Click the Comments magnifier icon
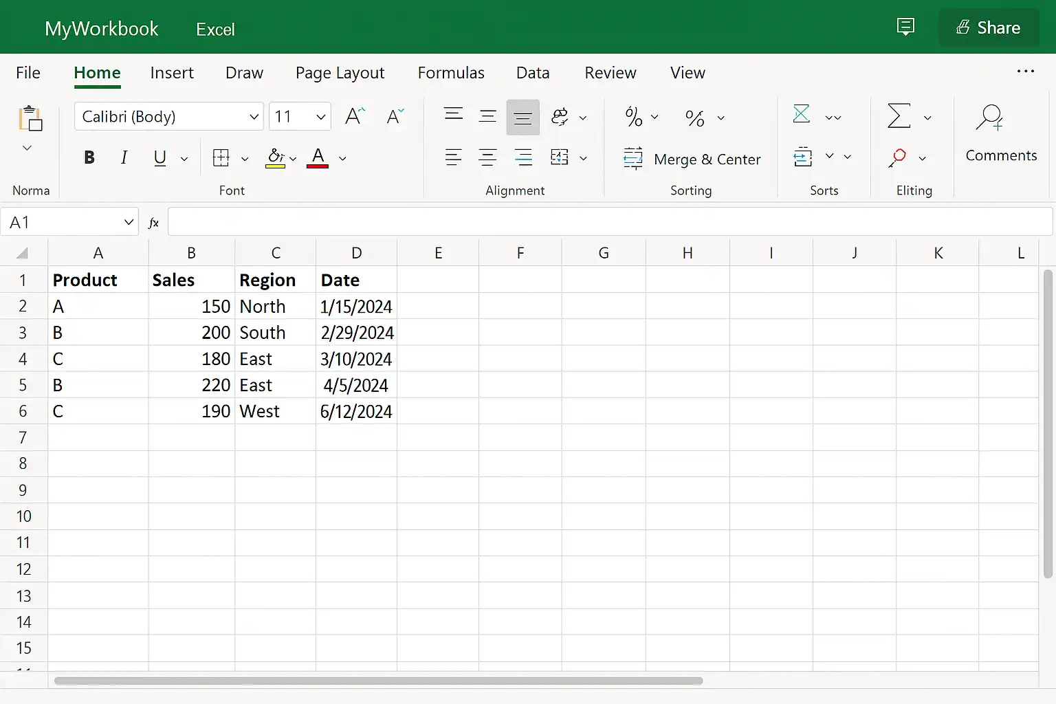This screenshot has width=1056, height=704. tap(990, 118)
